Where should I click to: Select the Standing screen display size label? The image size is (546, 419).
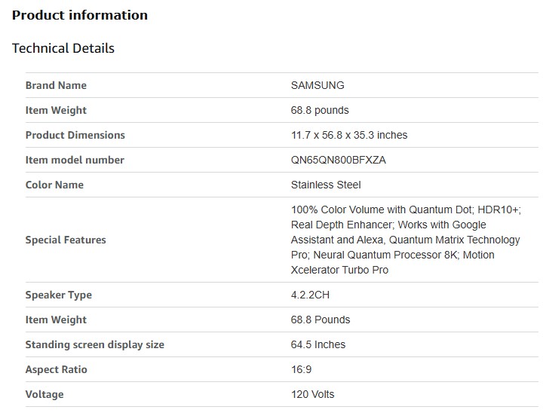tap(94, 344)
